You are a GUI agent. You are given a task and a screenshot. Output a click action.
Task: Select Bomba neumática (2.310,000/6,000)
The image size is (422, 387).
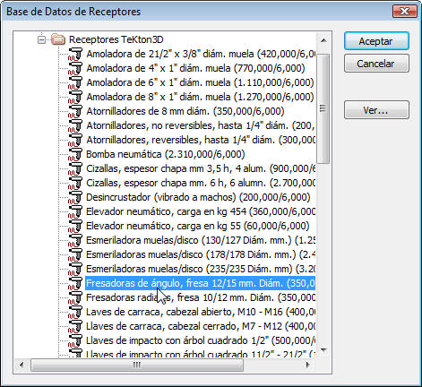pos(166,154)
